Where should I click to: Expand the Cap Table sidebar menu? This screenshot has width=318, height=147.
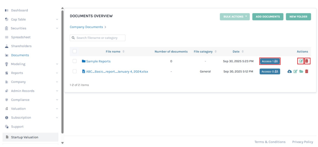(31, 20)
